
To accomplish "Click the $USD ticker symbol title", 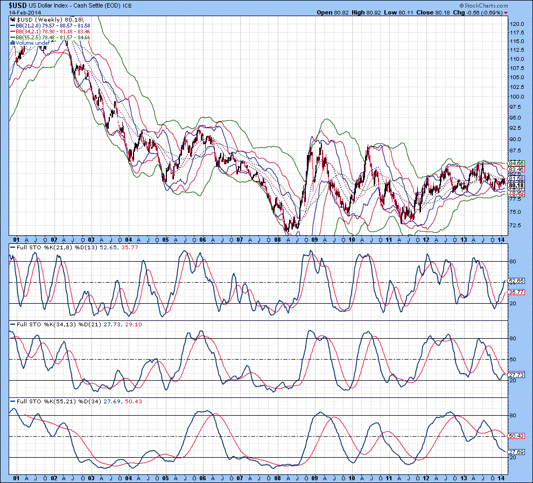I will pos(19,5).
